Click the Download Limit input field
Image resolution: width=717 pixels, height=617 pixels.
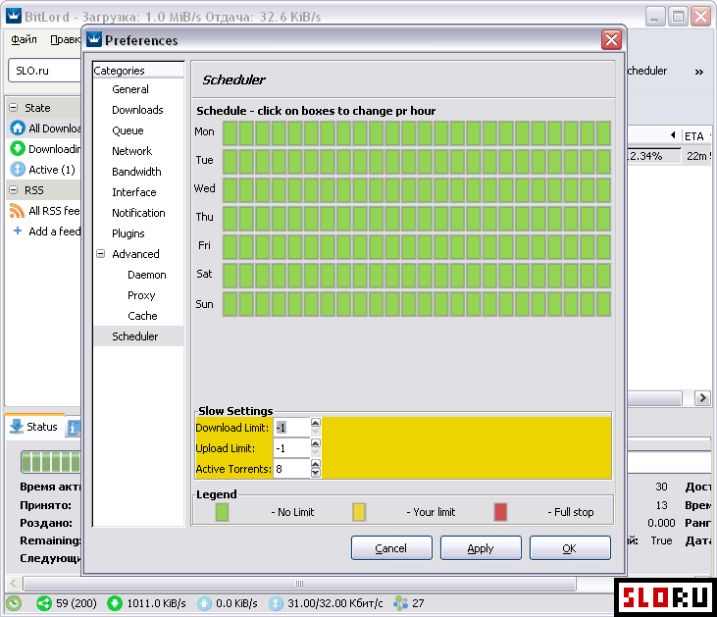[291, 428]
